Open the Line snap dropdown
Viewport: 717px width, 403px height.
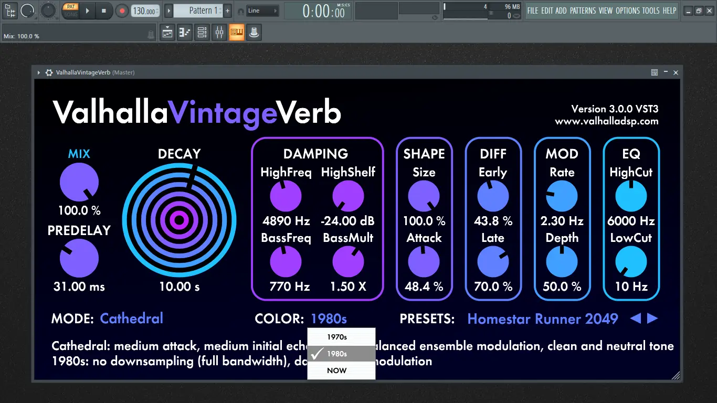coord(262,10)
